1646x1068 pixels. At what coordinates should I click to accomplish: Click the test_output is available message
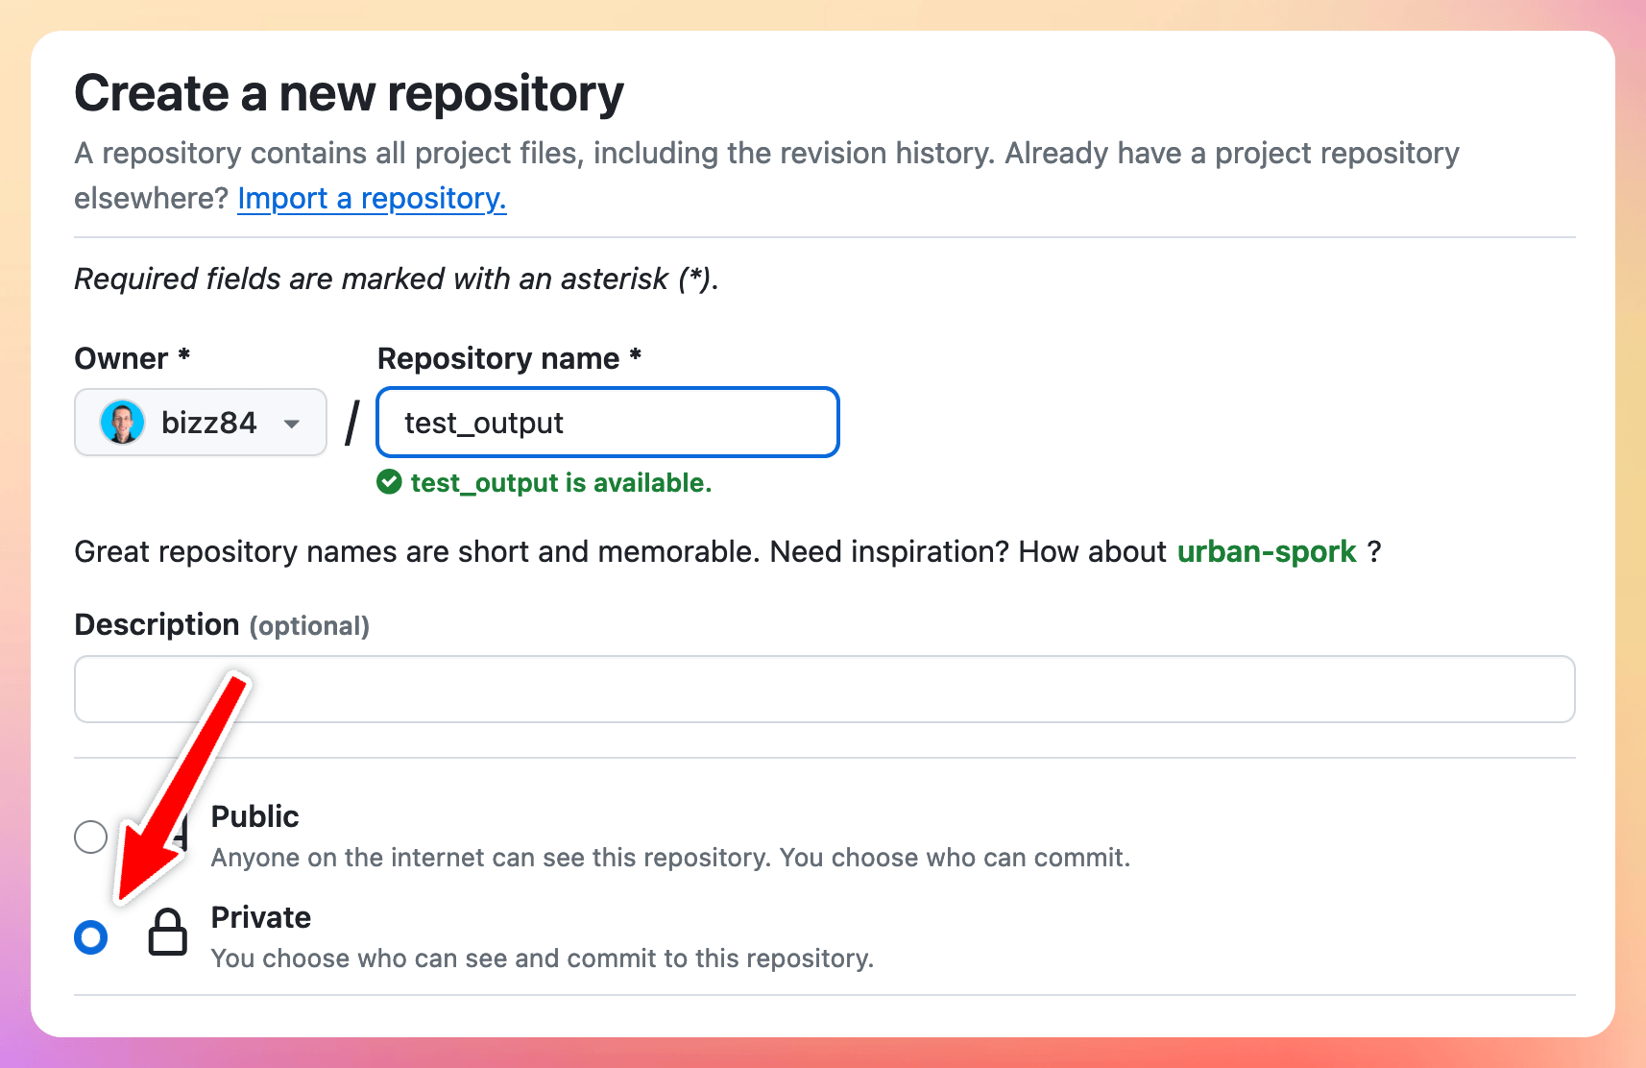coord(560,483)
